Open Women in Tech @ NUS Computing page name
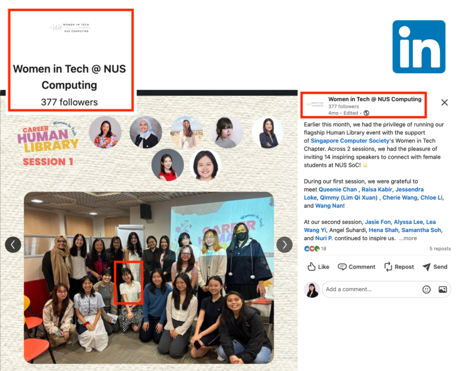456x371 pixels. tap(375, 99)
